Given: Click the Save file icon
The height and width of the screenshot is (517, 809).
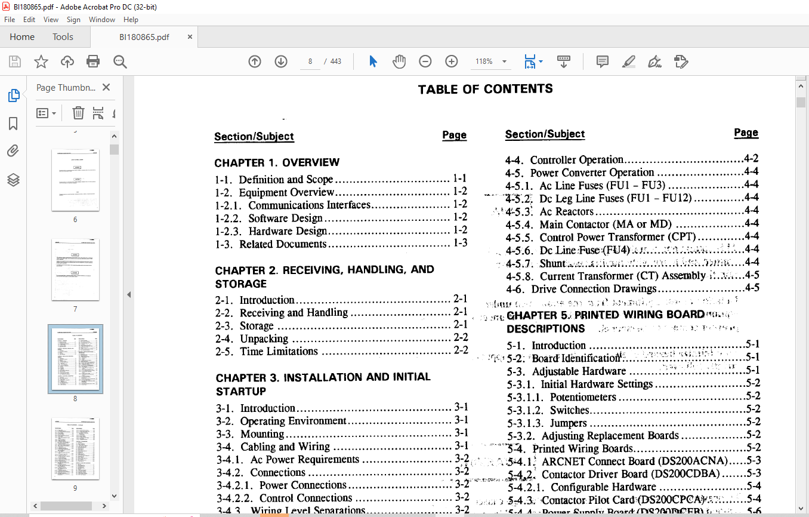Looking at the screenshot, I should pos(15,61).
